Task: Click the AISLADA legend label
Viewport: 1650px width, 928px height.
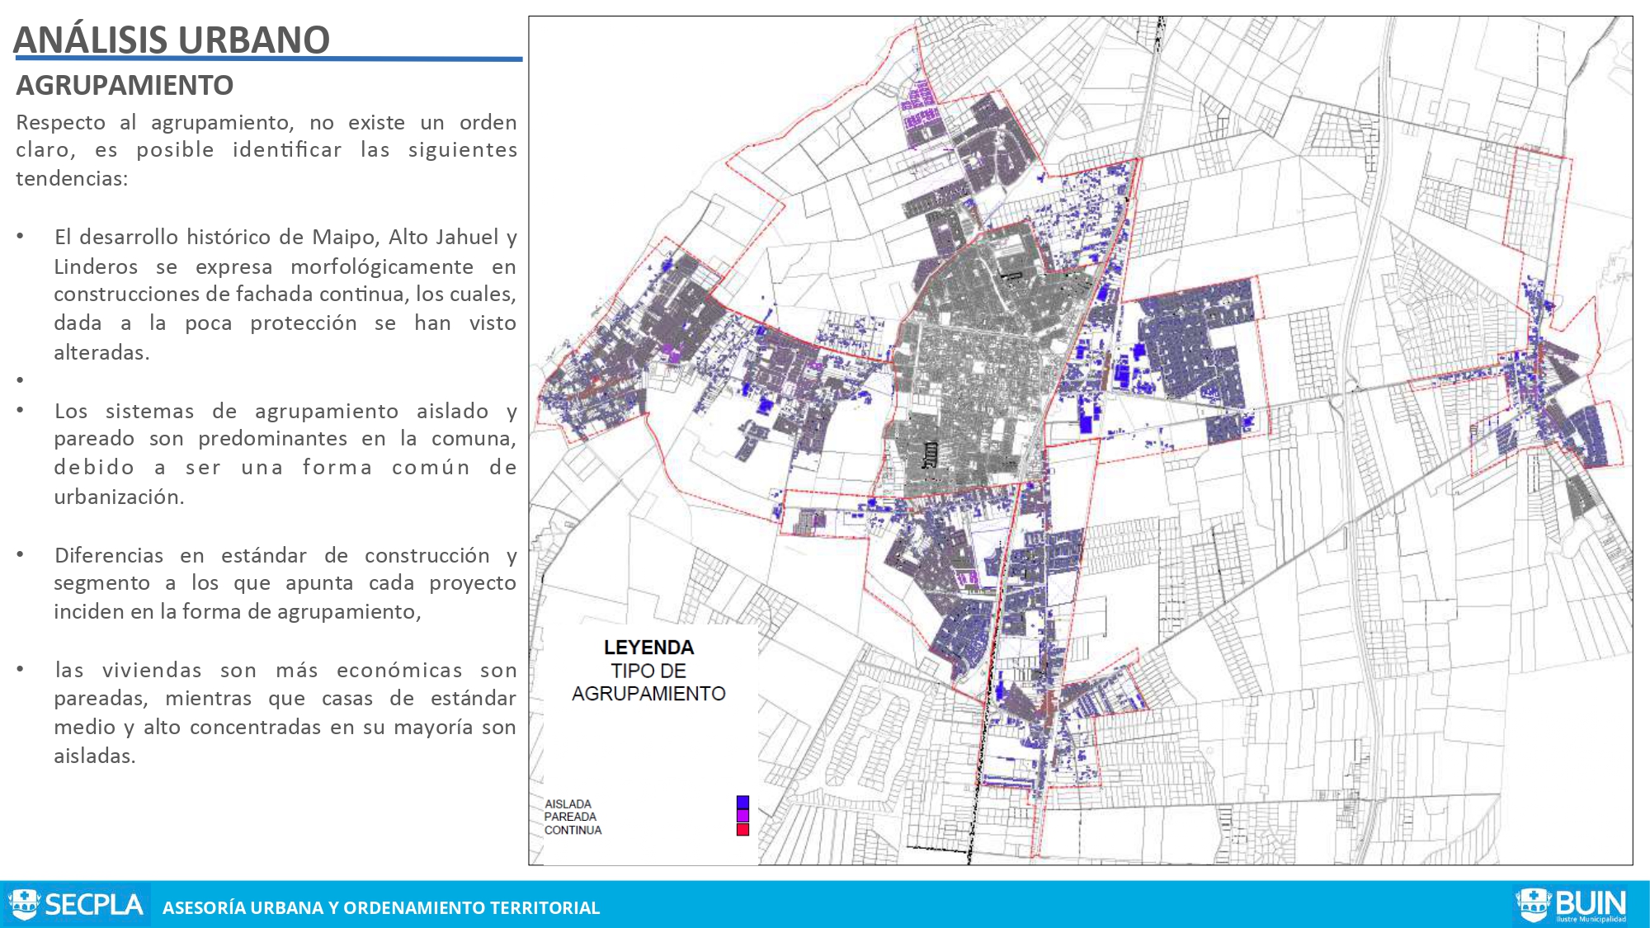Action: (568, 803)
